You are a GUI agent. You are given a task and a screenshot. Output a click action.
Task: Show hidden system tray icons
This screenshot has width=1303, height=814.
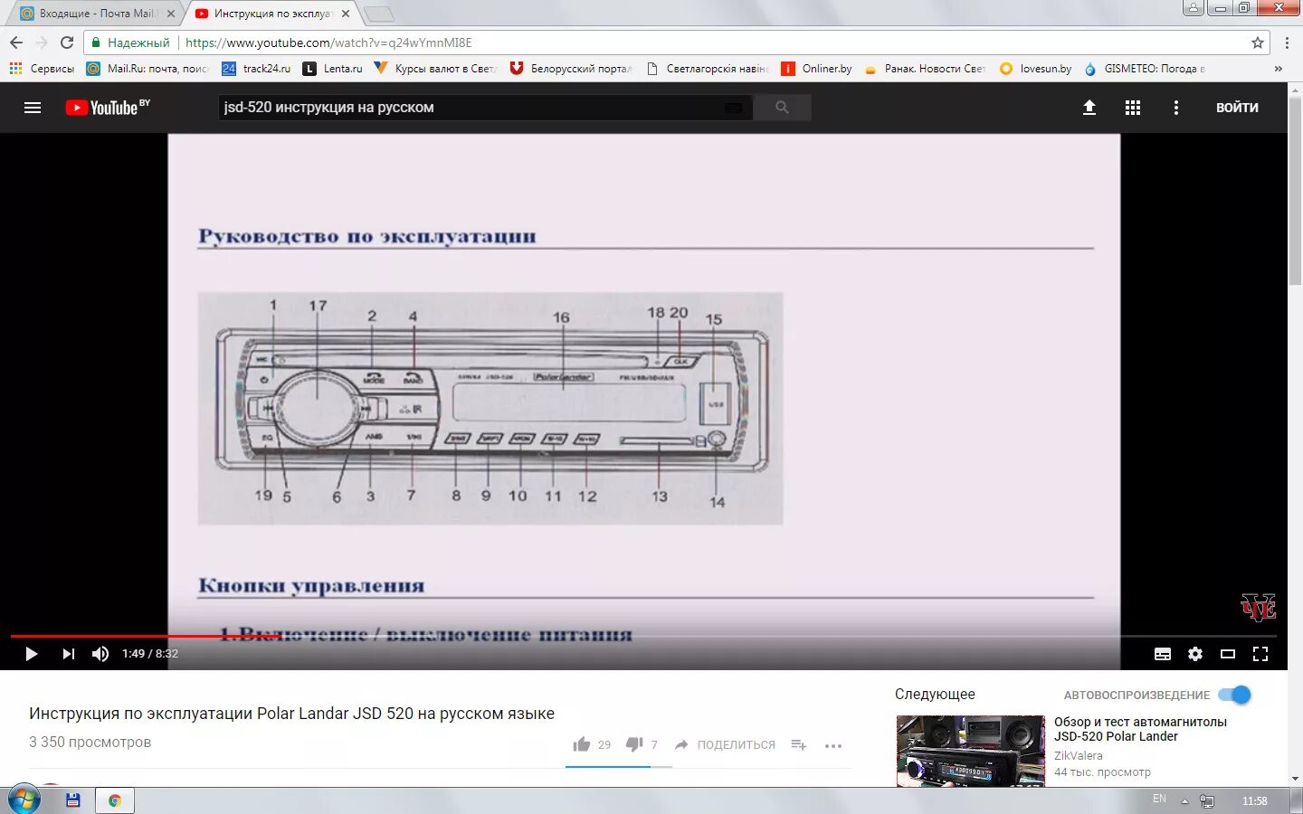(1184, 801)
